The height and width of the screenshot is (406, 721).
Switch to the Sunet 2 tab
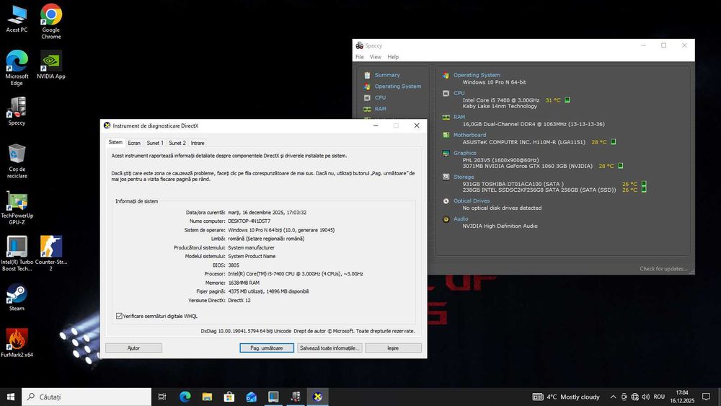(177, 143)
